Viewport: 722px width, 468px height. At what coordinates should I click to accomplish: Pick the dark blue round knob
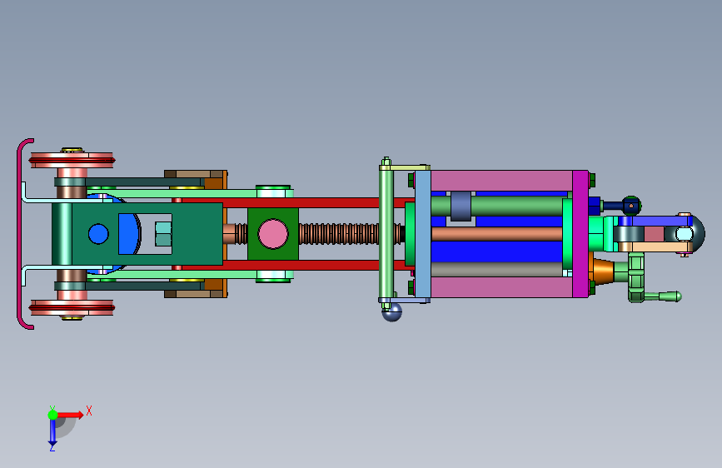(631, 206)
